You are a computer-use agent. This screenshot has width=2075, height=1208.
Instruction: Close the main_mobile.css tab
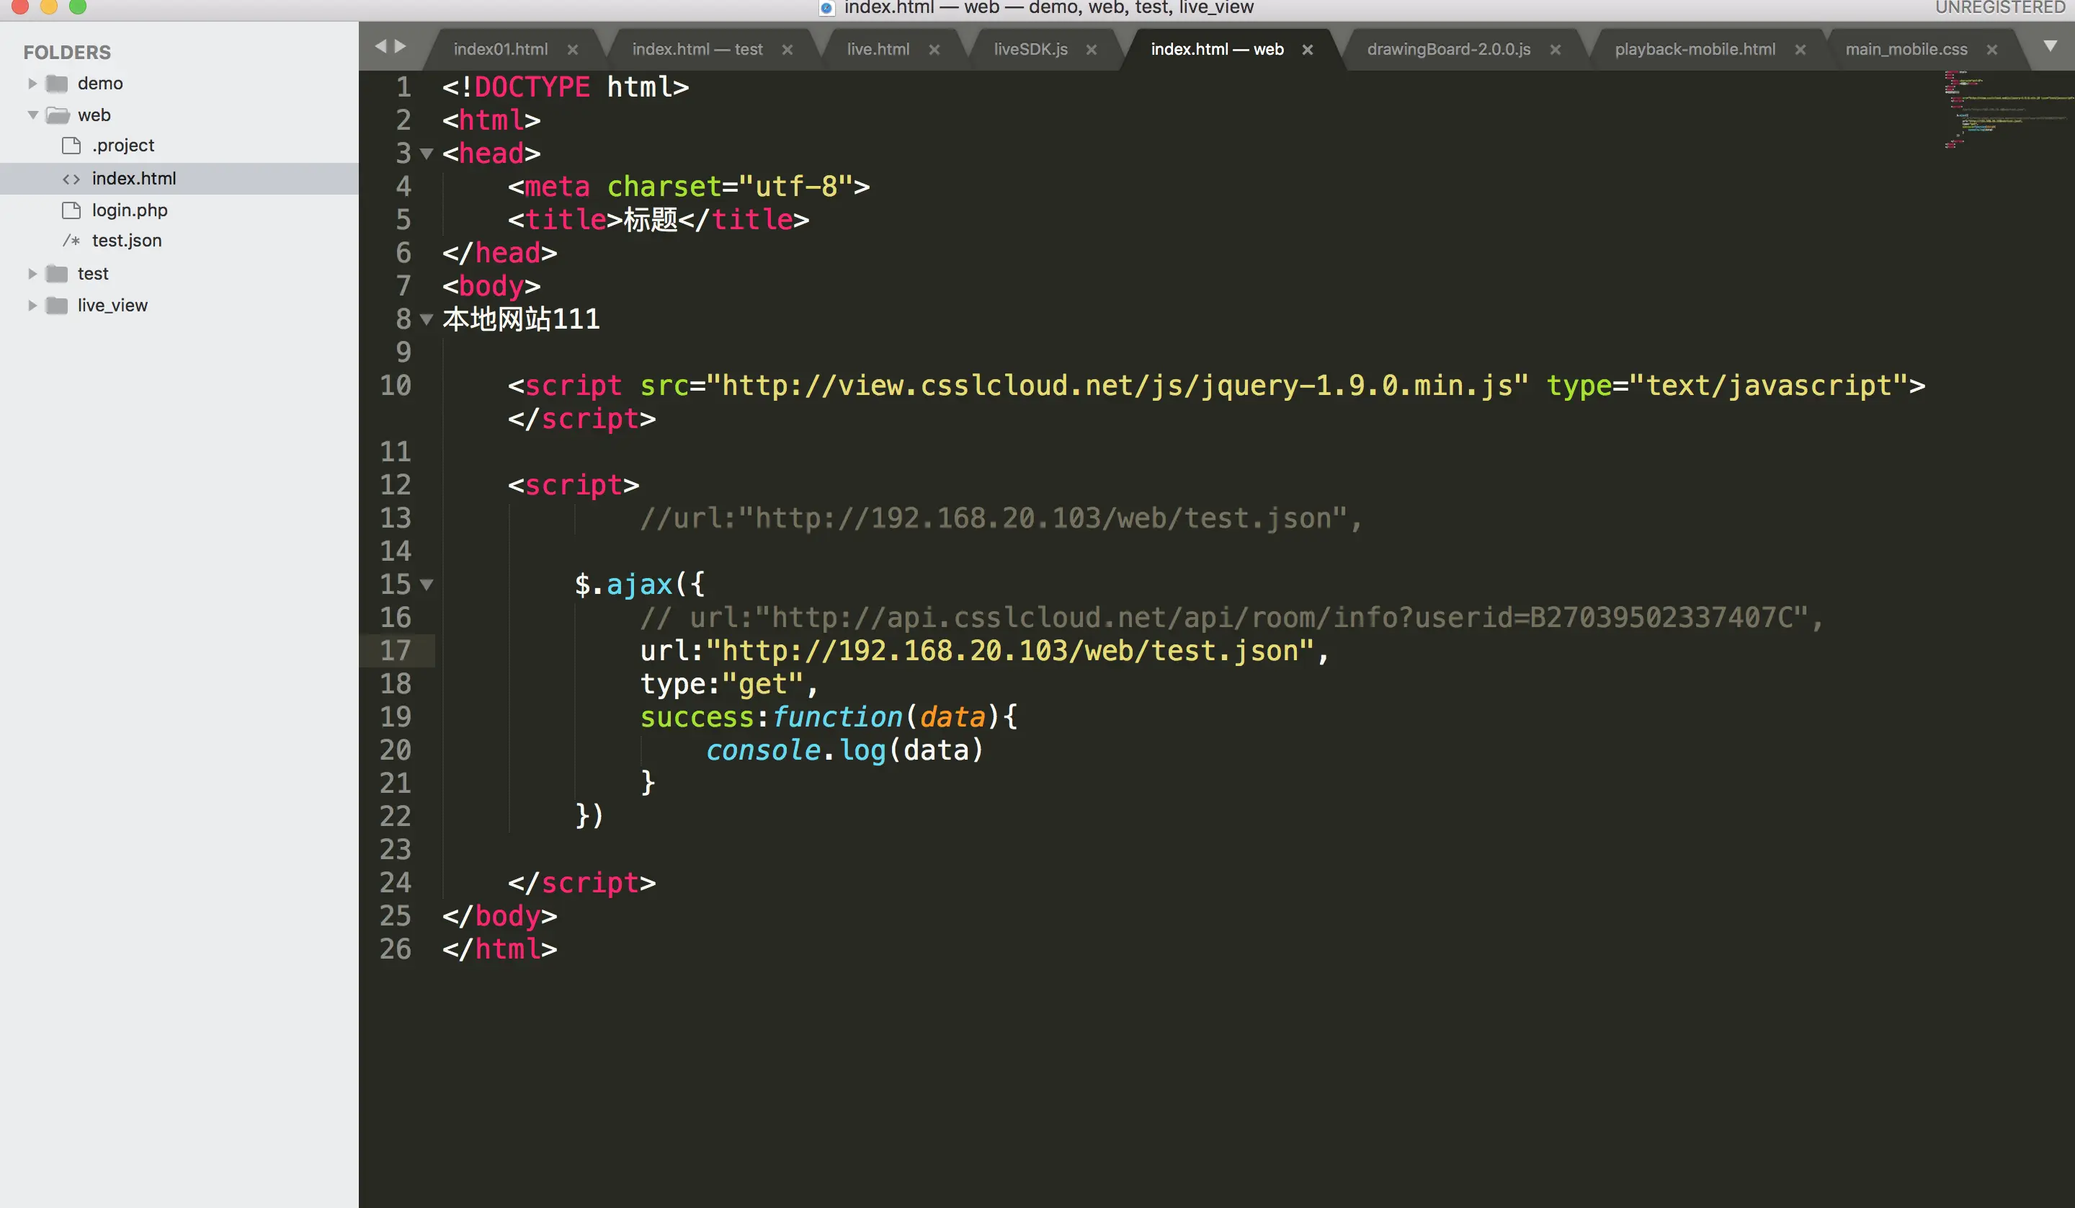pyautogui.click(x=1992, y=50)
